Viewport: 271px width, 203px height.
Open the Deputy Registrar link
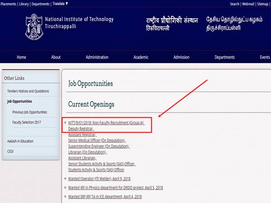tap(81, 129)
